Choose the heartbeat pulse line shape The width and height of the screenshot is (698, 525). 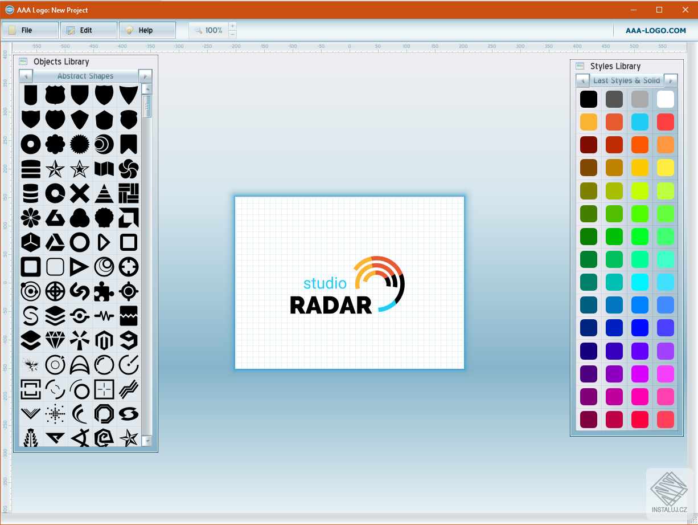(x=104, y=316)
